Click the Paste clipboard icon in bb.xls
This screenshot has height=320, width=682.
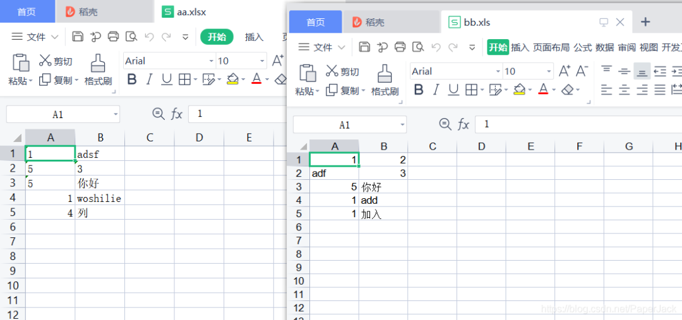tap(308, 73)
